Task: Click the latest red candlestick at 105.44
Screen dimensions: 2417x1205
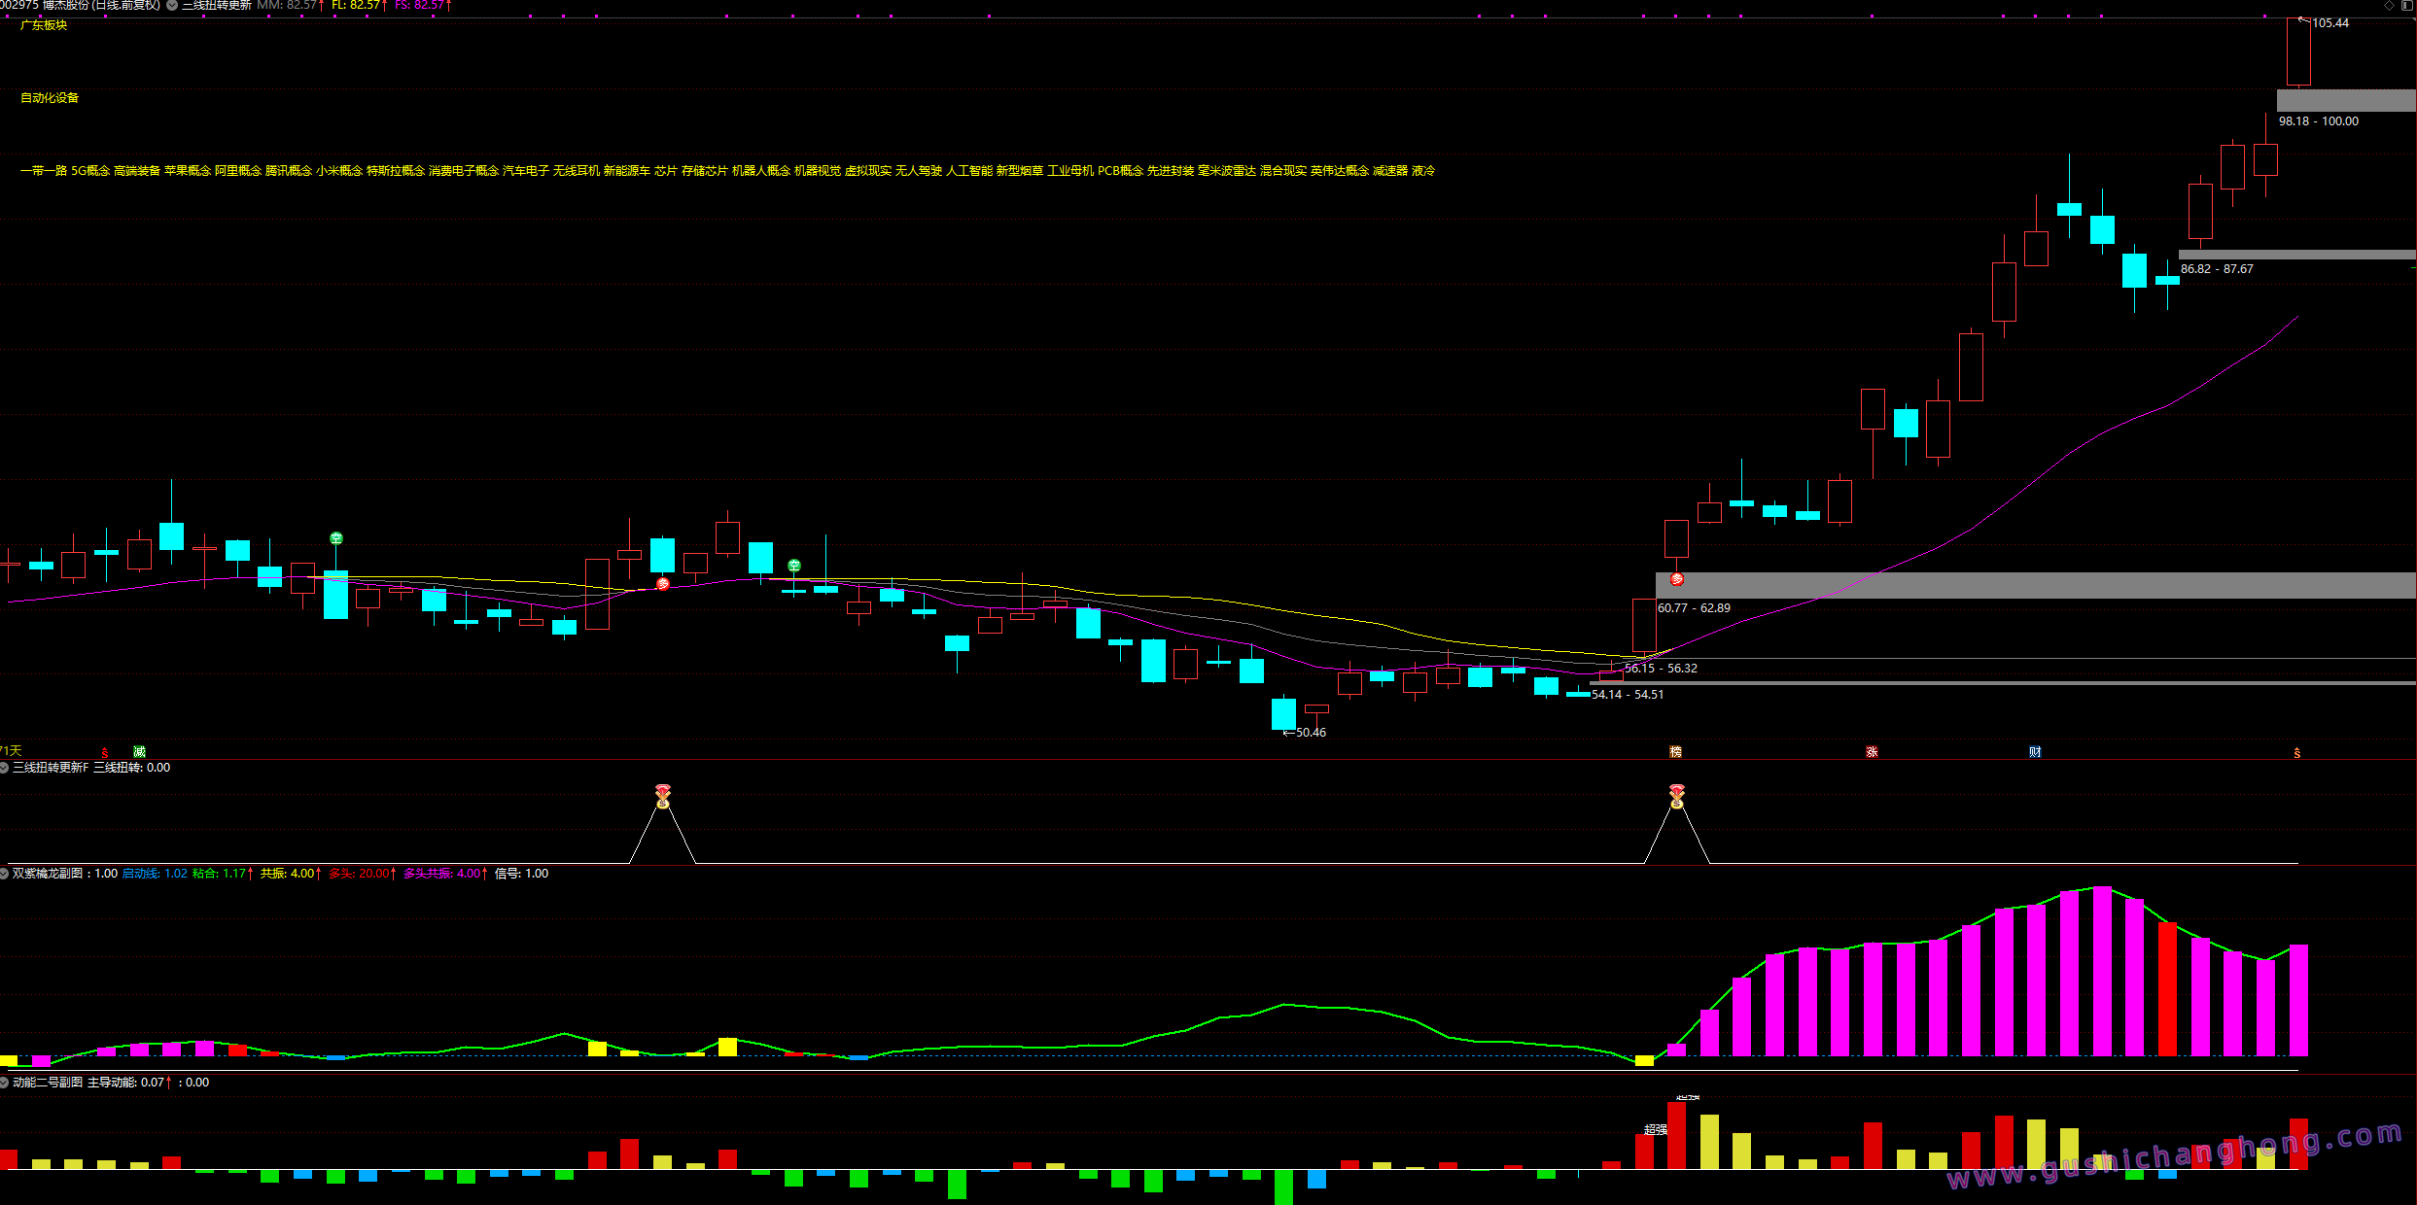Action: pyautogui.click(x=2298, y=52)
